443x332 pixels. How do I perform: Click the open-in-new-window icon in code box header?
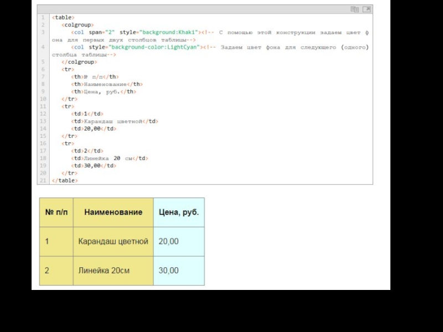point(367,9)
